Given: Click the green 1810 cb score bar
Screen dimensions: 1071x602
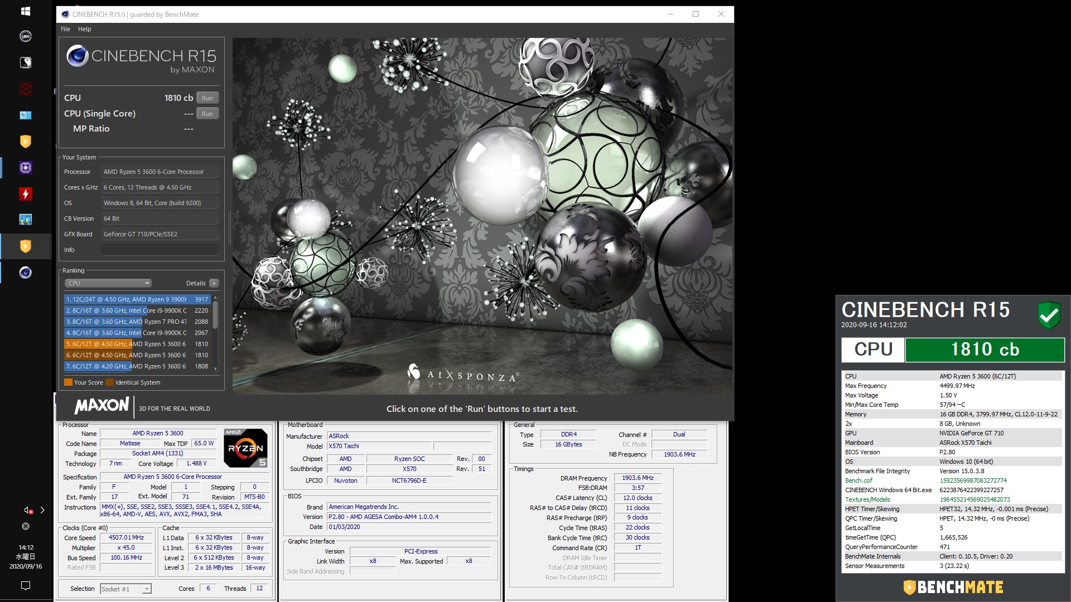Looking at the screenshot, I should 985,349.
